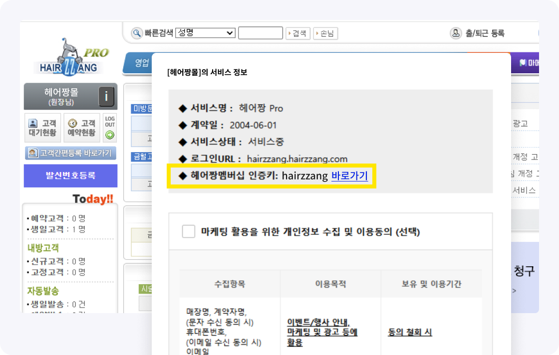This screenshot has height=355, width=559.
Task: Click the 손님 button
Action: point(325,33)
